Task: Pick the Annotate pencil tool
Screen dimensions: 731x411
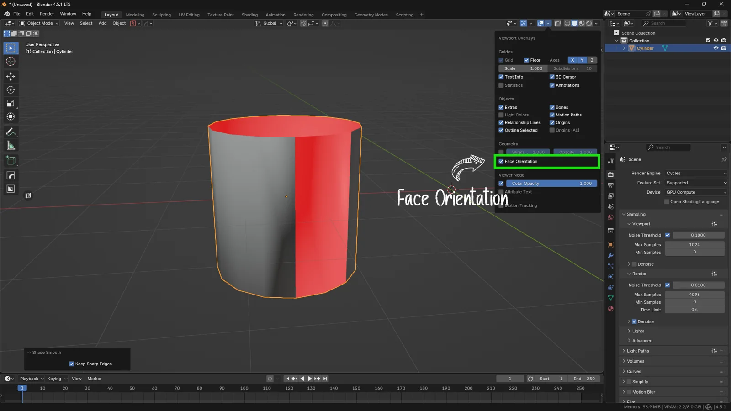Action: [11, 132]
